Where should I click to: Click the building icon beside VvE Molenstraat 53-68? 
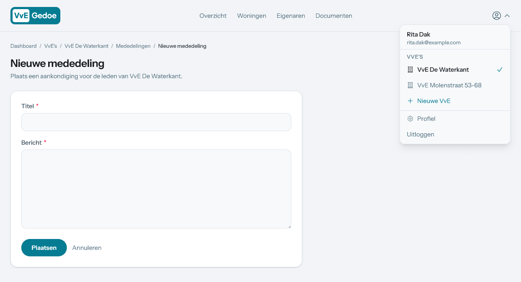coord(410,85)
